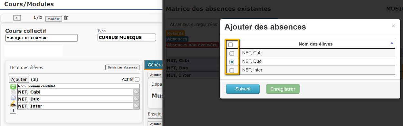The height and width of the screenshot is (126, 403).
Task: Click the Enregistrer button
Action: click(283, 89)
